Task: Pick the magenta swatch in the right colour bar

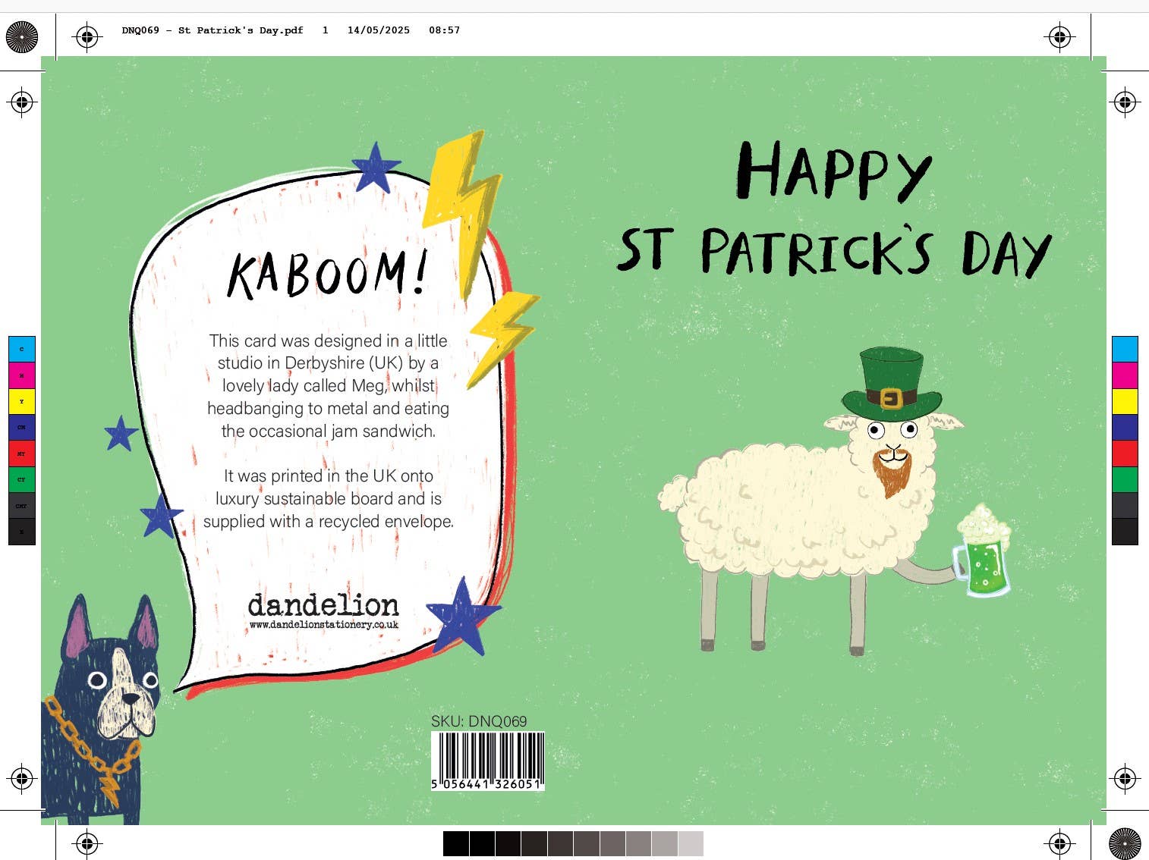Action: pyautogui.click(x=1124, y=375)
